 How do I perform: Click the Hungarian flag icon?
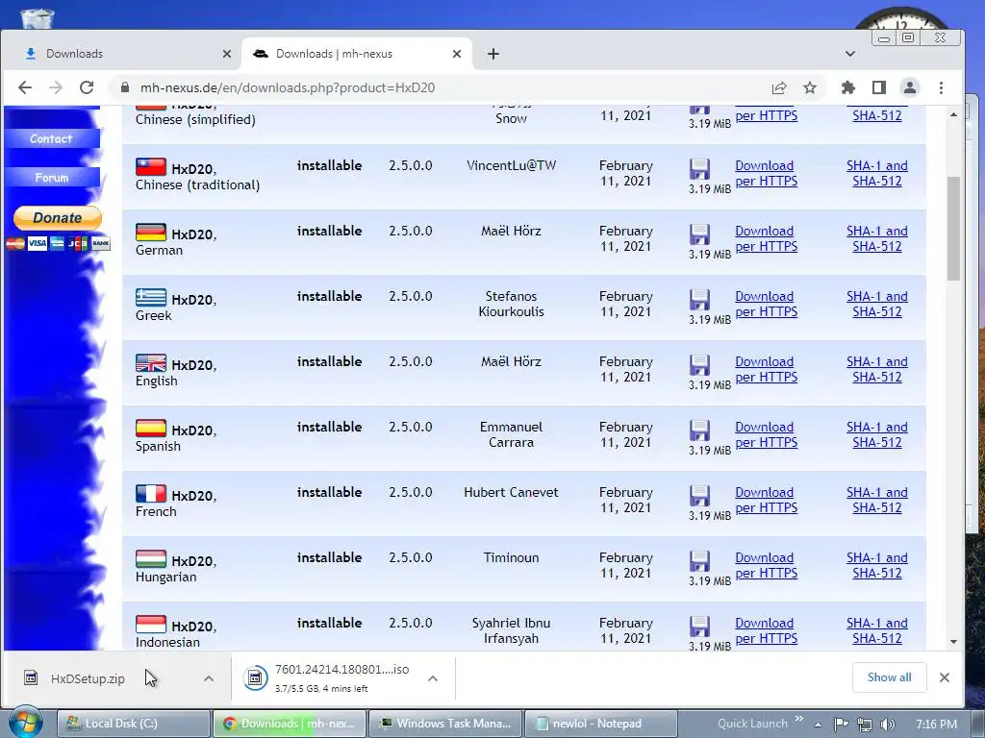(151, 558)
